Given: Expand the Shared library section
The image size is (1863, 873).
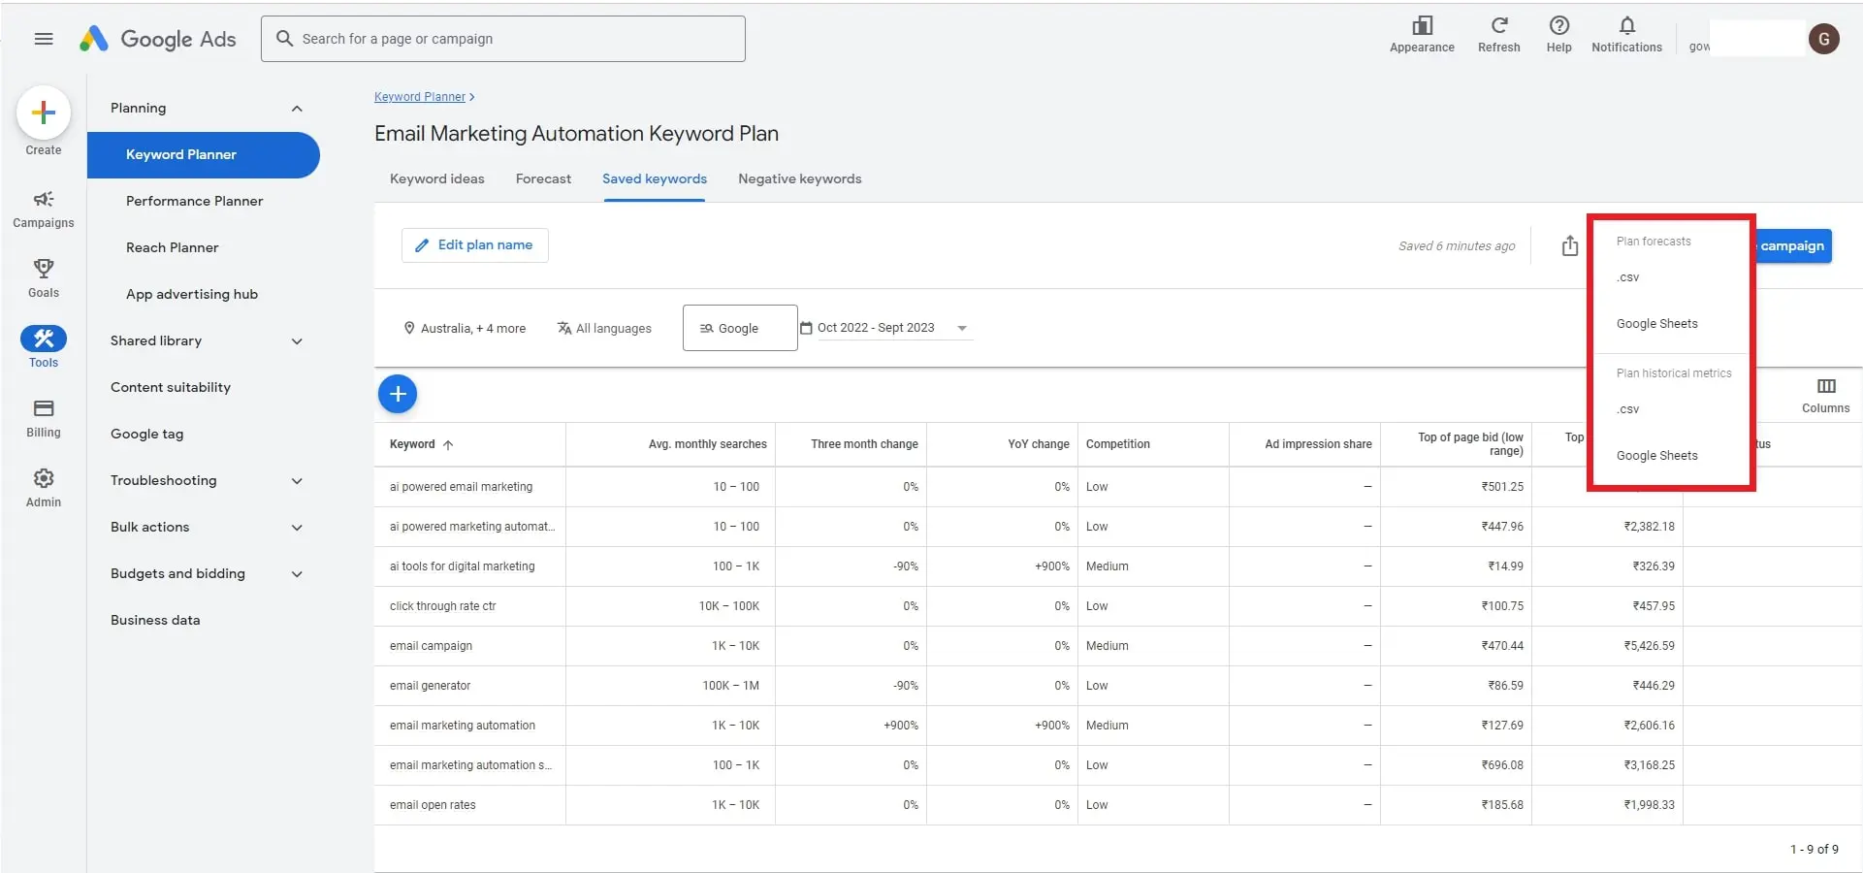Looking at the screenshot, I should coord(297,341).
